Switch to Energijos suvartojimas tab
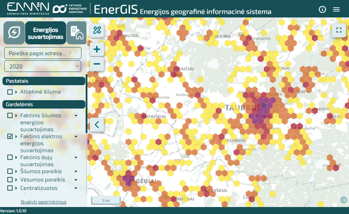The width and height of the screenshot is (349, 214). [45, 33]
